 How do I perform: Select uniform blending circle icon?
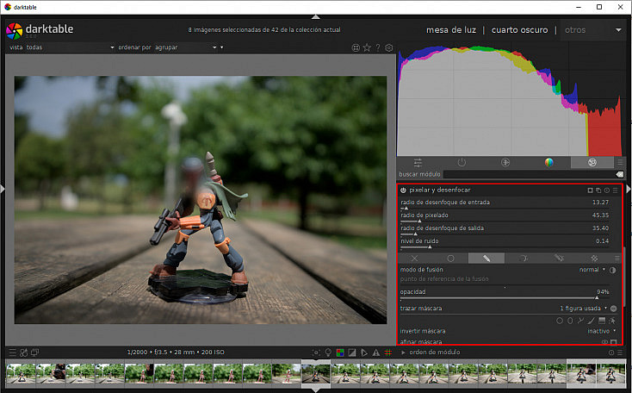[x=450, y=259]
